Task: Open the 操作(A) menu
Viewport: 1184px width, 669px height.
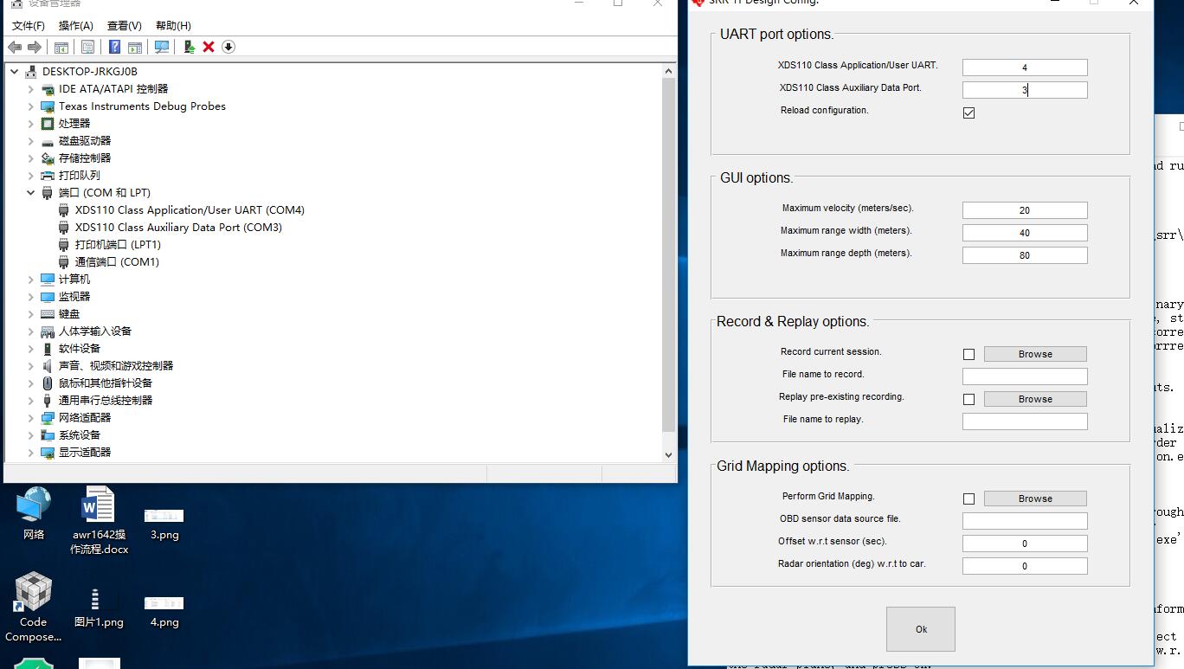Action: tap(76, 26)
